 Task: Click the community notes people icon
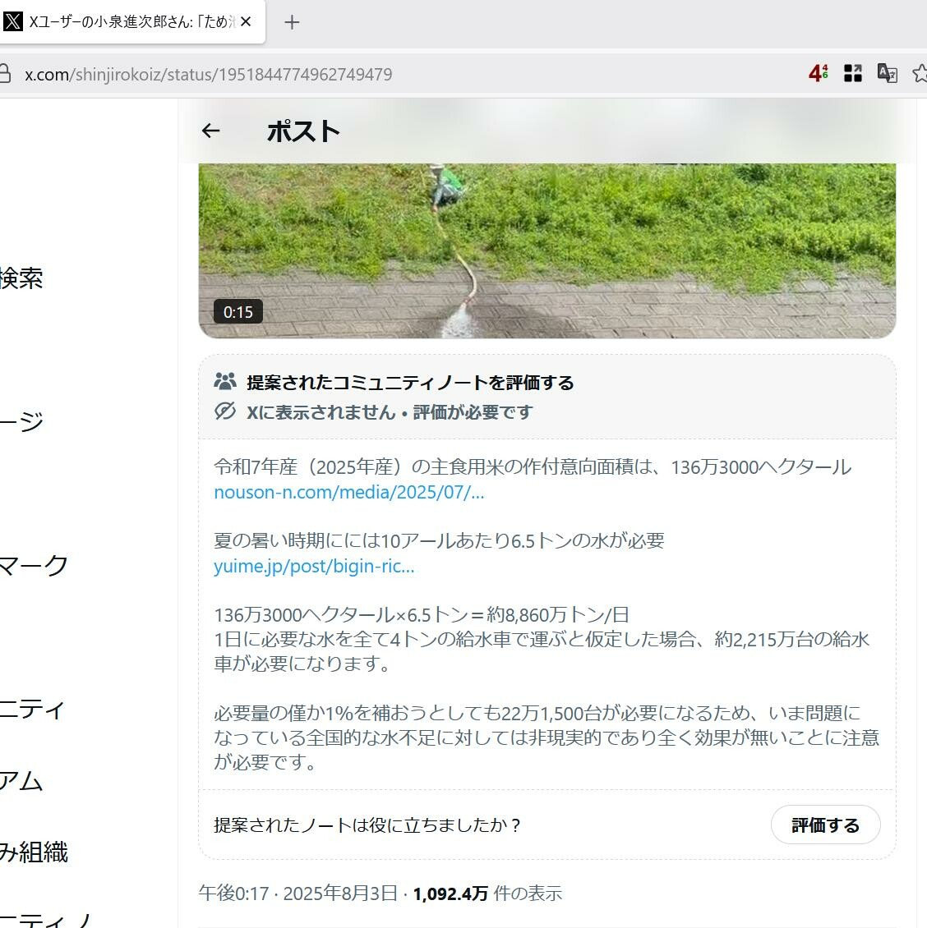pyautogui.click(x=225, y=381)
